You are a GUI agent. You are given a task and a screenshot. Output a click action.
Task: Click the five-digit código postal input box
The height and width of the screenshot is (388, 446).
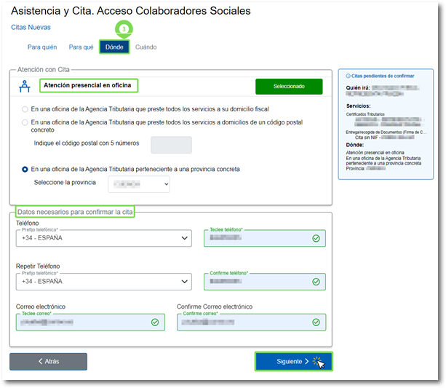pos(171,145)
